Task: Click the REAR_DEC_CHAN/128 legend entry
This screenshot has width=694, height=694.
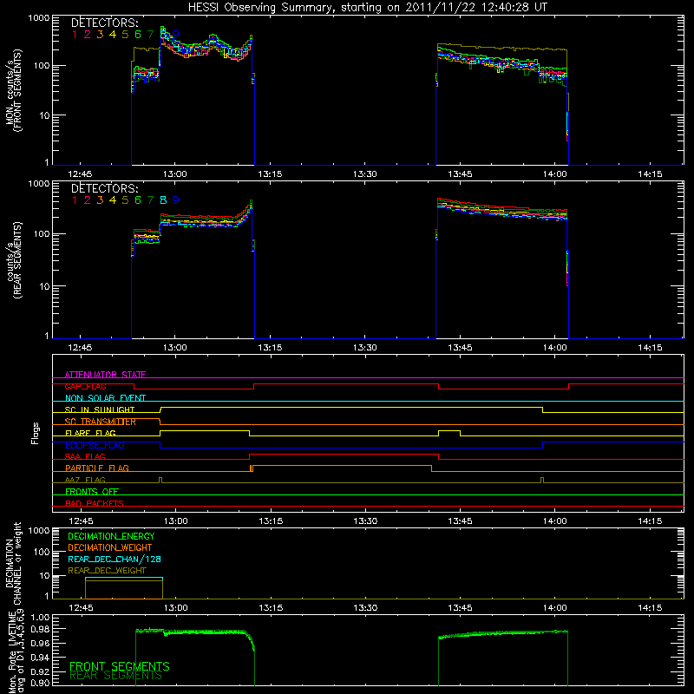Action: pyautogui.click(x=115, y=560)
